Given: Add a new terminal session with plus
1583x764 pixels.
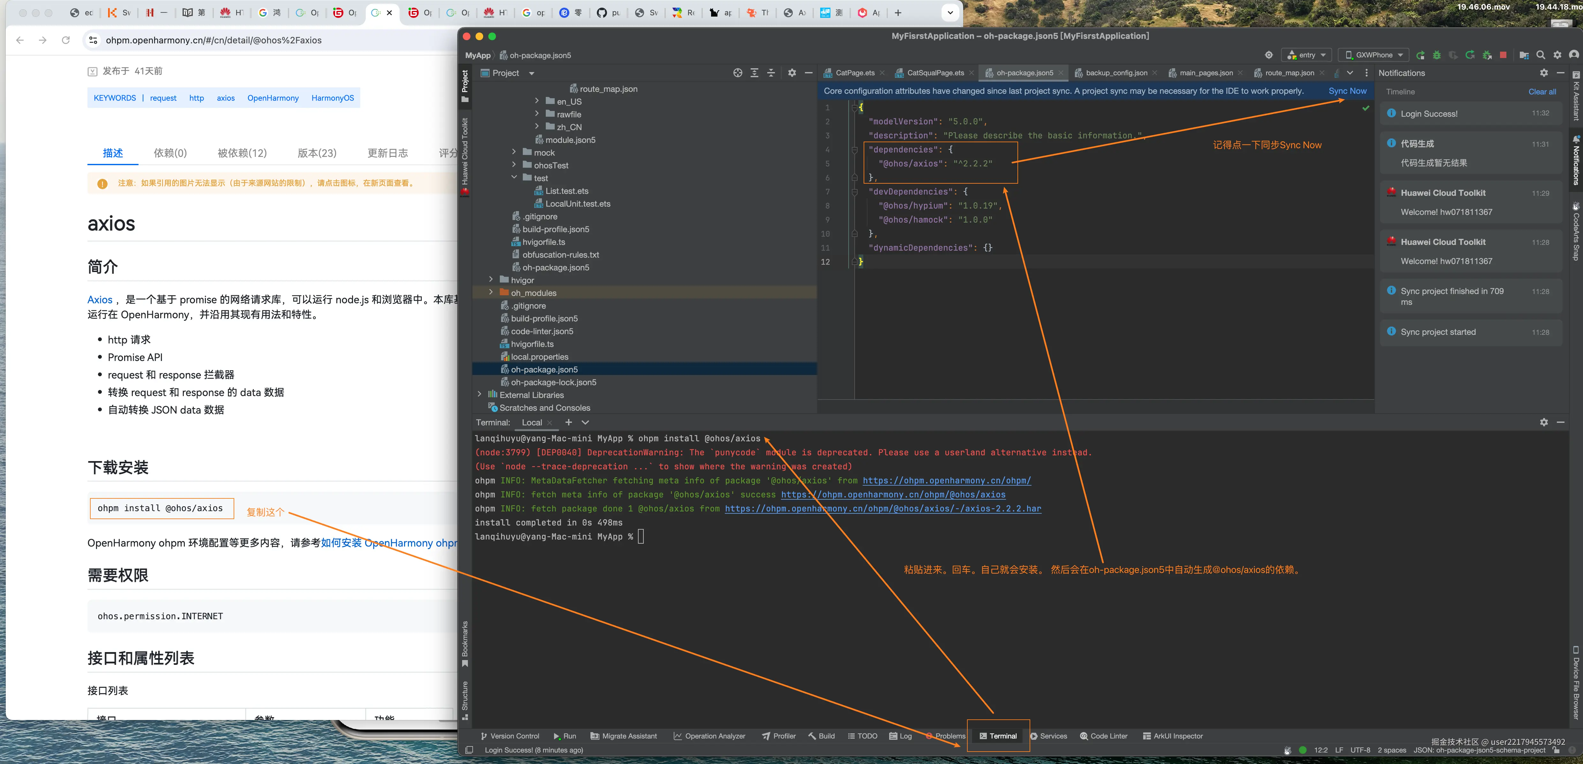Looking at the screenshot, I should point(568,422).
